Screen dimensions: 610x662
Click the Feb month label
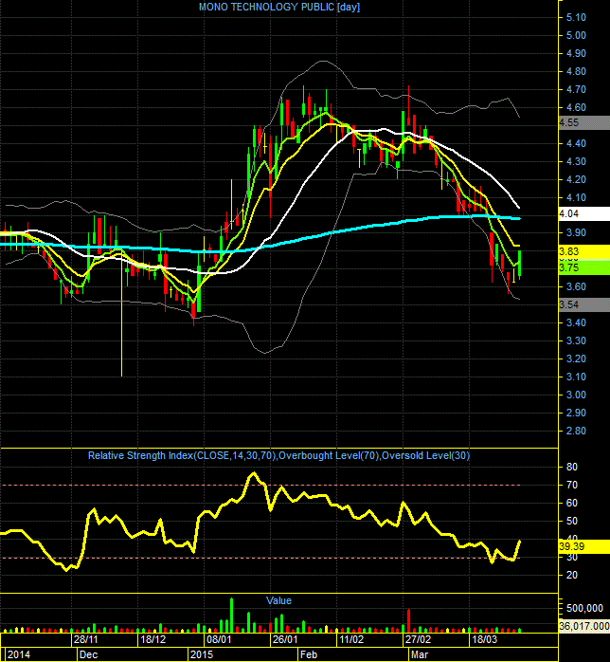coord(308,654)
